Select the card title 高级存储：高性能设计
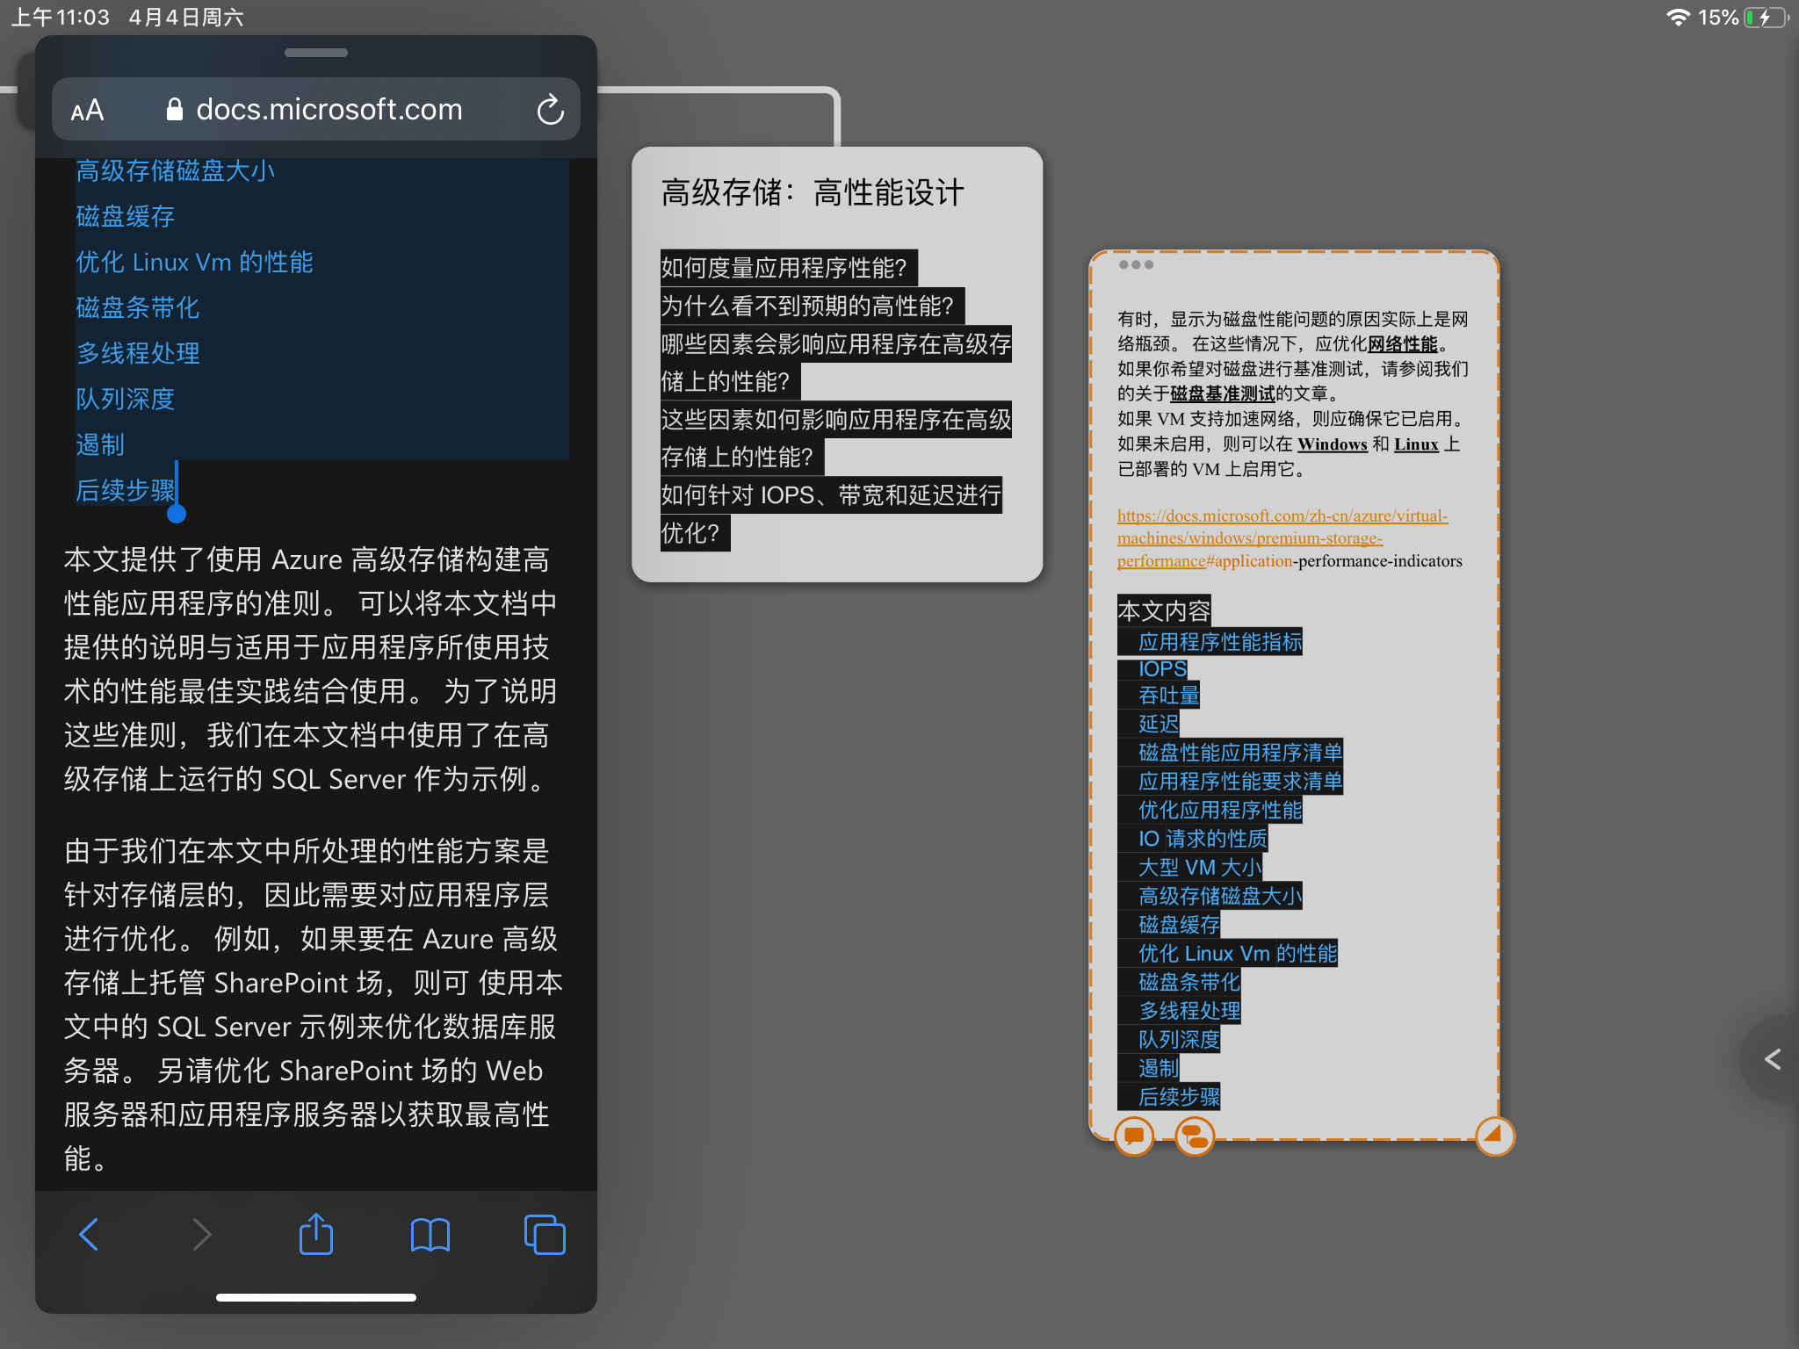Image resolution: width=1799 pixels, height=1349 pixels. 813,192
